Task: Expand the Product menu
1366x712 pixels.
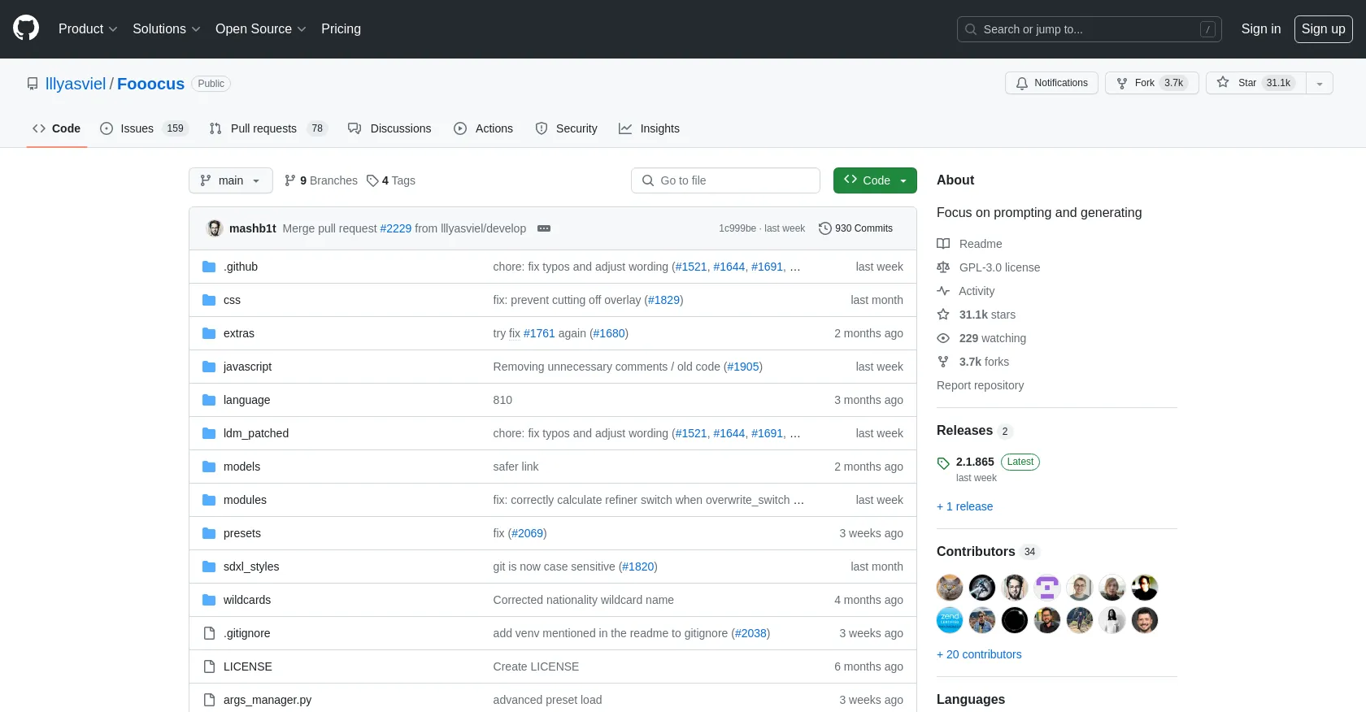Action: (88, 29)
